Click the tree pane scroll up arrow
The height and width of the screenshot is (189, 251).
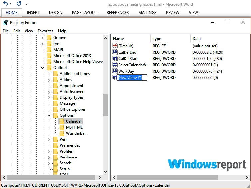point(105,38)
